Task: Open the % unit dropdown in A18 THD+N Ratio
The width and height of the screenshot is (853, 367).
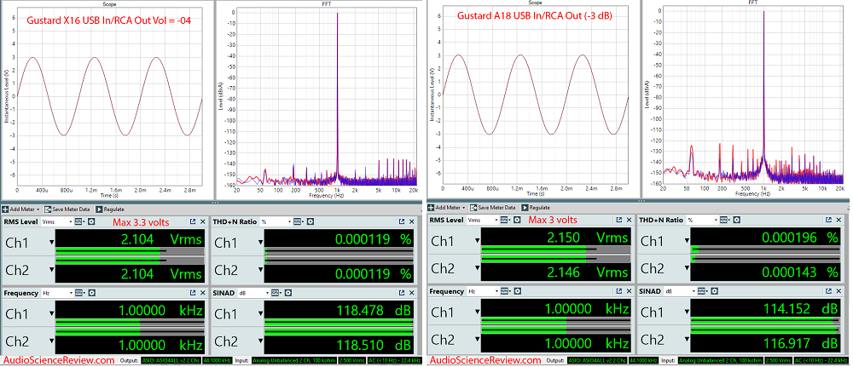Action: click(x=703, y=220)
